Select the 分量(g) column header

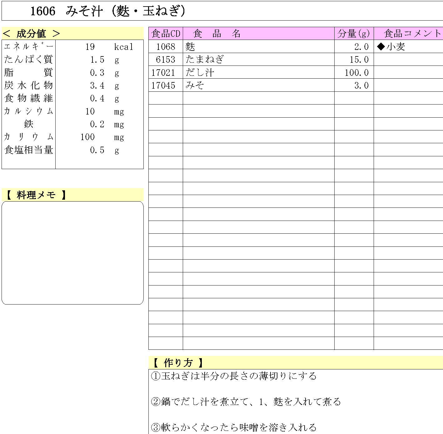pyautogui.click(x=354, y=33)
